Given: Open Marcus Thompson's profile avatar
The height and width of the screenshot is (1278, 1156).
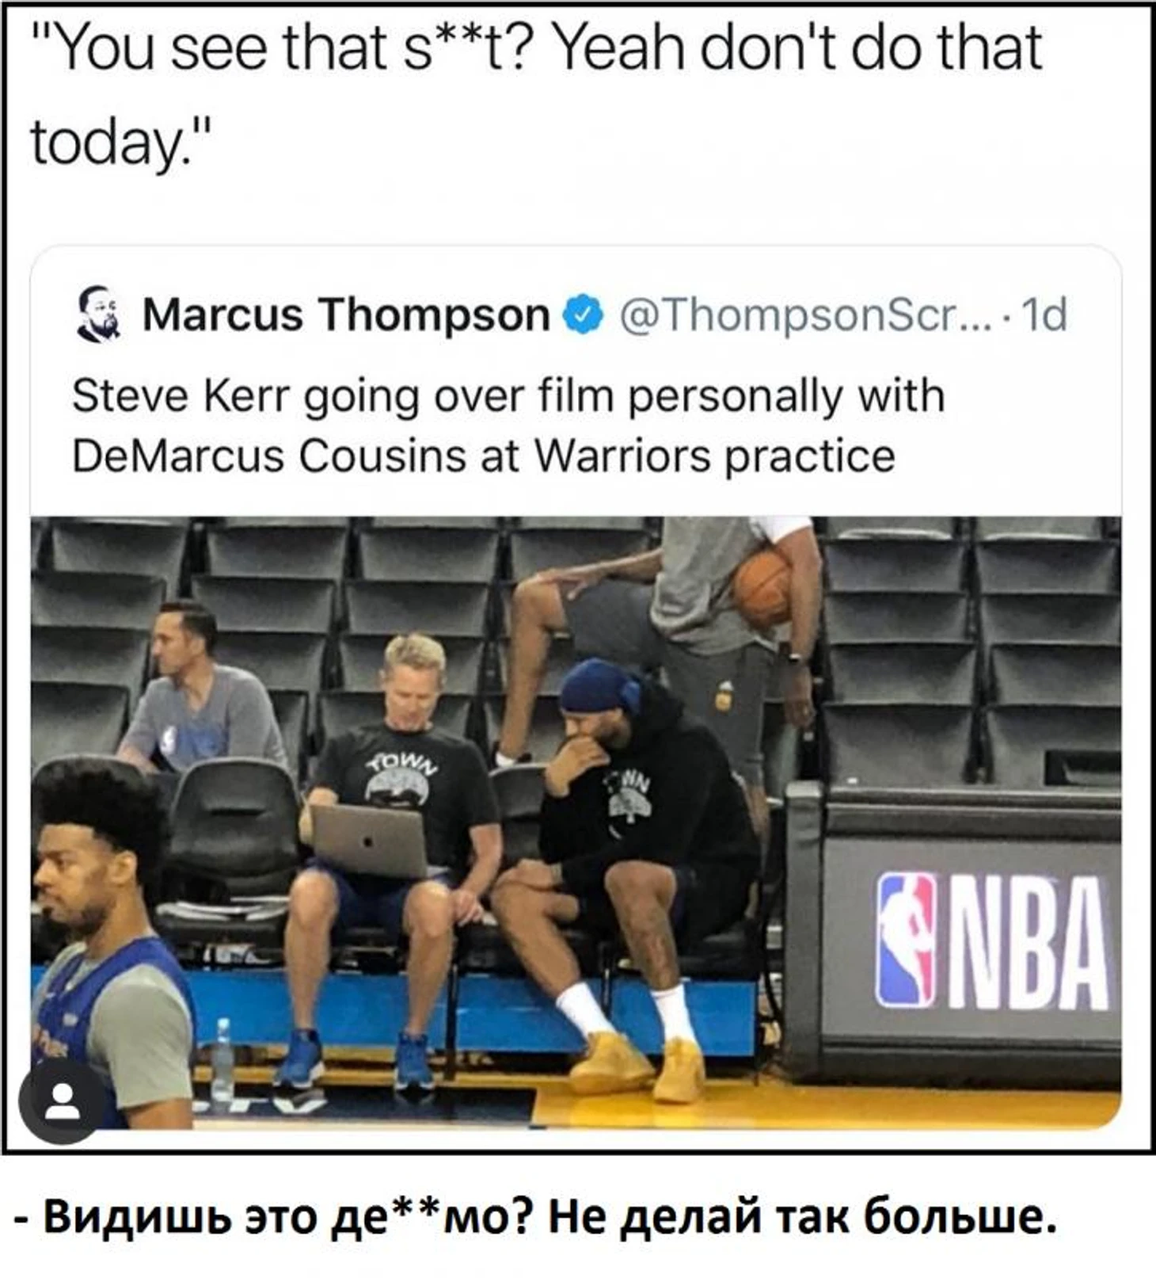Looking at the screenshot, I should pos(100,314).
